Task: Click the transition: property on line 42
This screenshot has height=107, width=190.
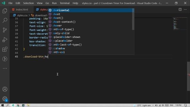Action: pos(38,45)
